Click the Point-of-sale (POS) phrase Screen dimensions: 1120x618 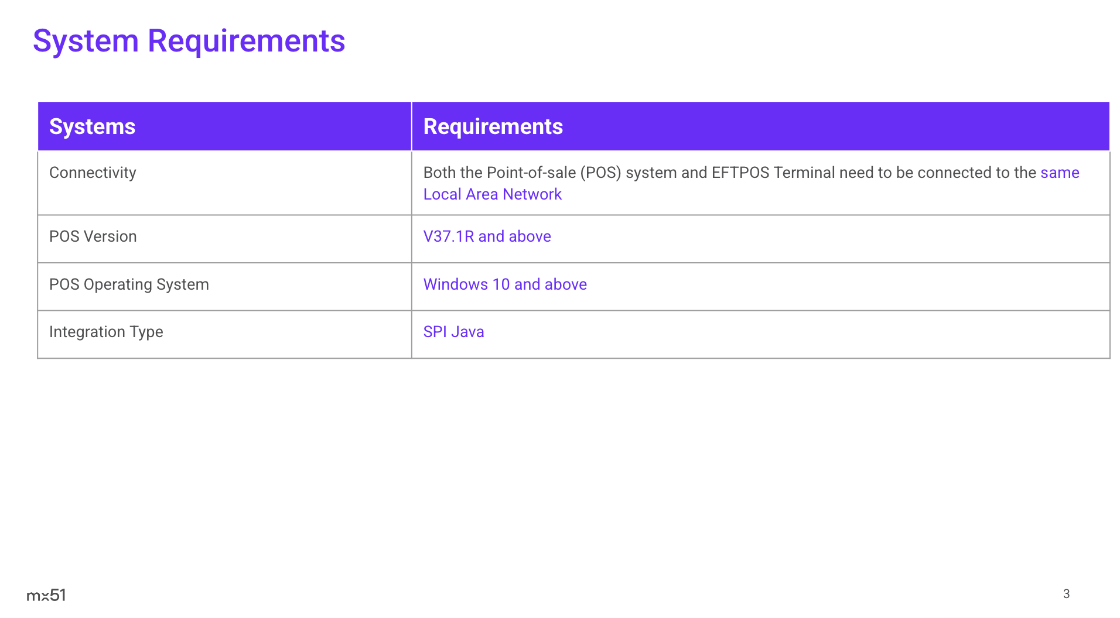554,173
